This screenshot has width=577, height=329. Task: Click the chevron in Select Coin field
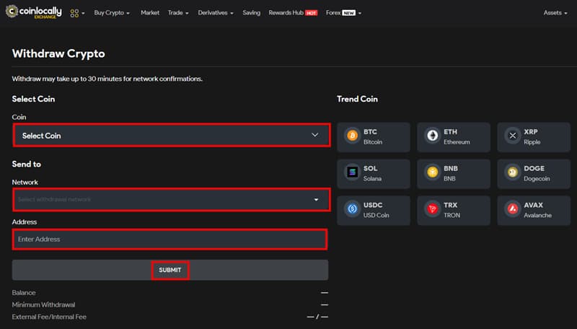click(315, 135)
